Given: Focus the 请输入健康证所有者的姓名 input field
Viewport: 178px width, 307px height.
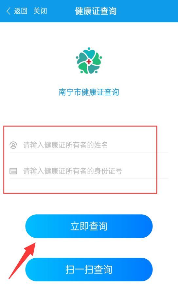Looking at the screenshot, I should [x=89, y=145].
